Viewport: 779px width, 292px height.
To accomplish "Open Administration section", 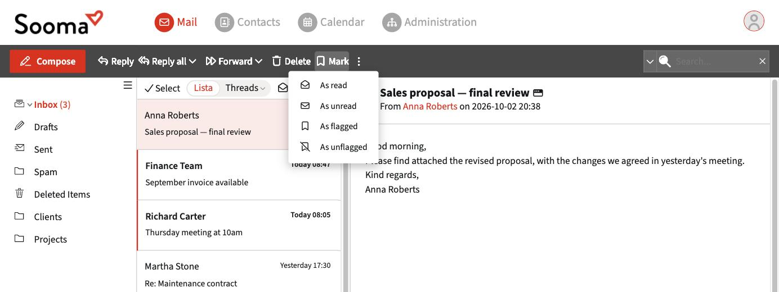I will [429, 22].
